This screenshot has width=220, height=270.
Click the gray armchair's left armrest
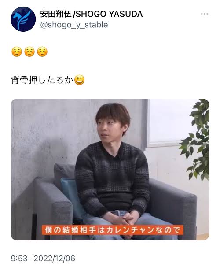[53, 207]
